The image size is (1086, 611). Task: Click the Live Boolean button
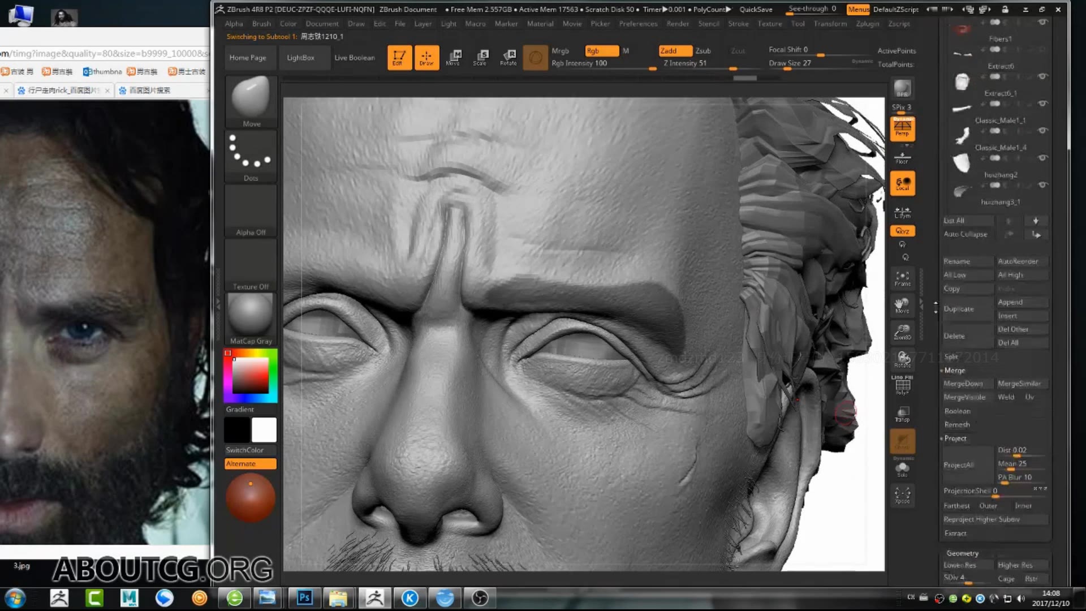(x=355, y=58)
